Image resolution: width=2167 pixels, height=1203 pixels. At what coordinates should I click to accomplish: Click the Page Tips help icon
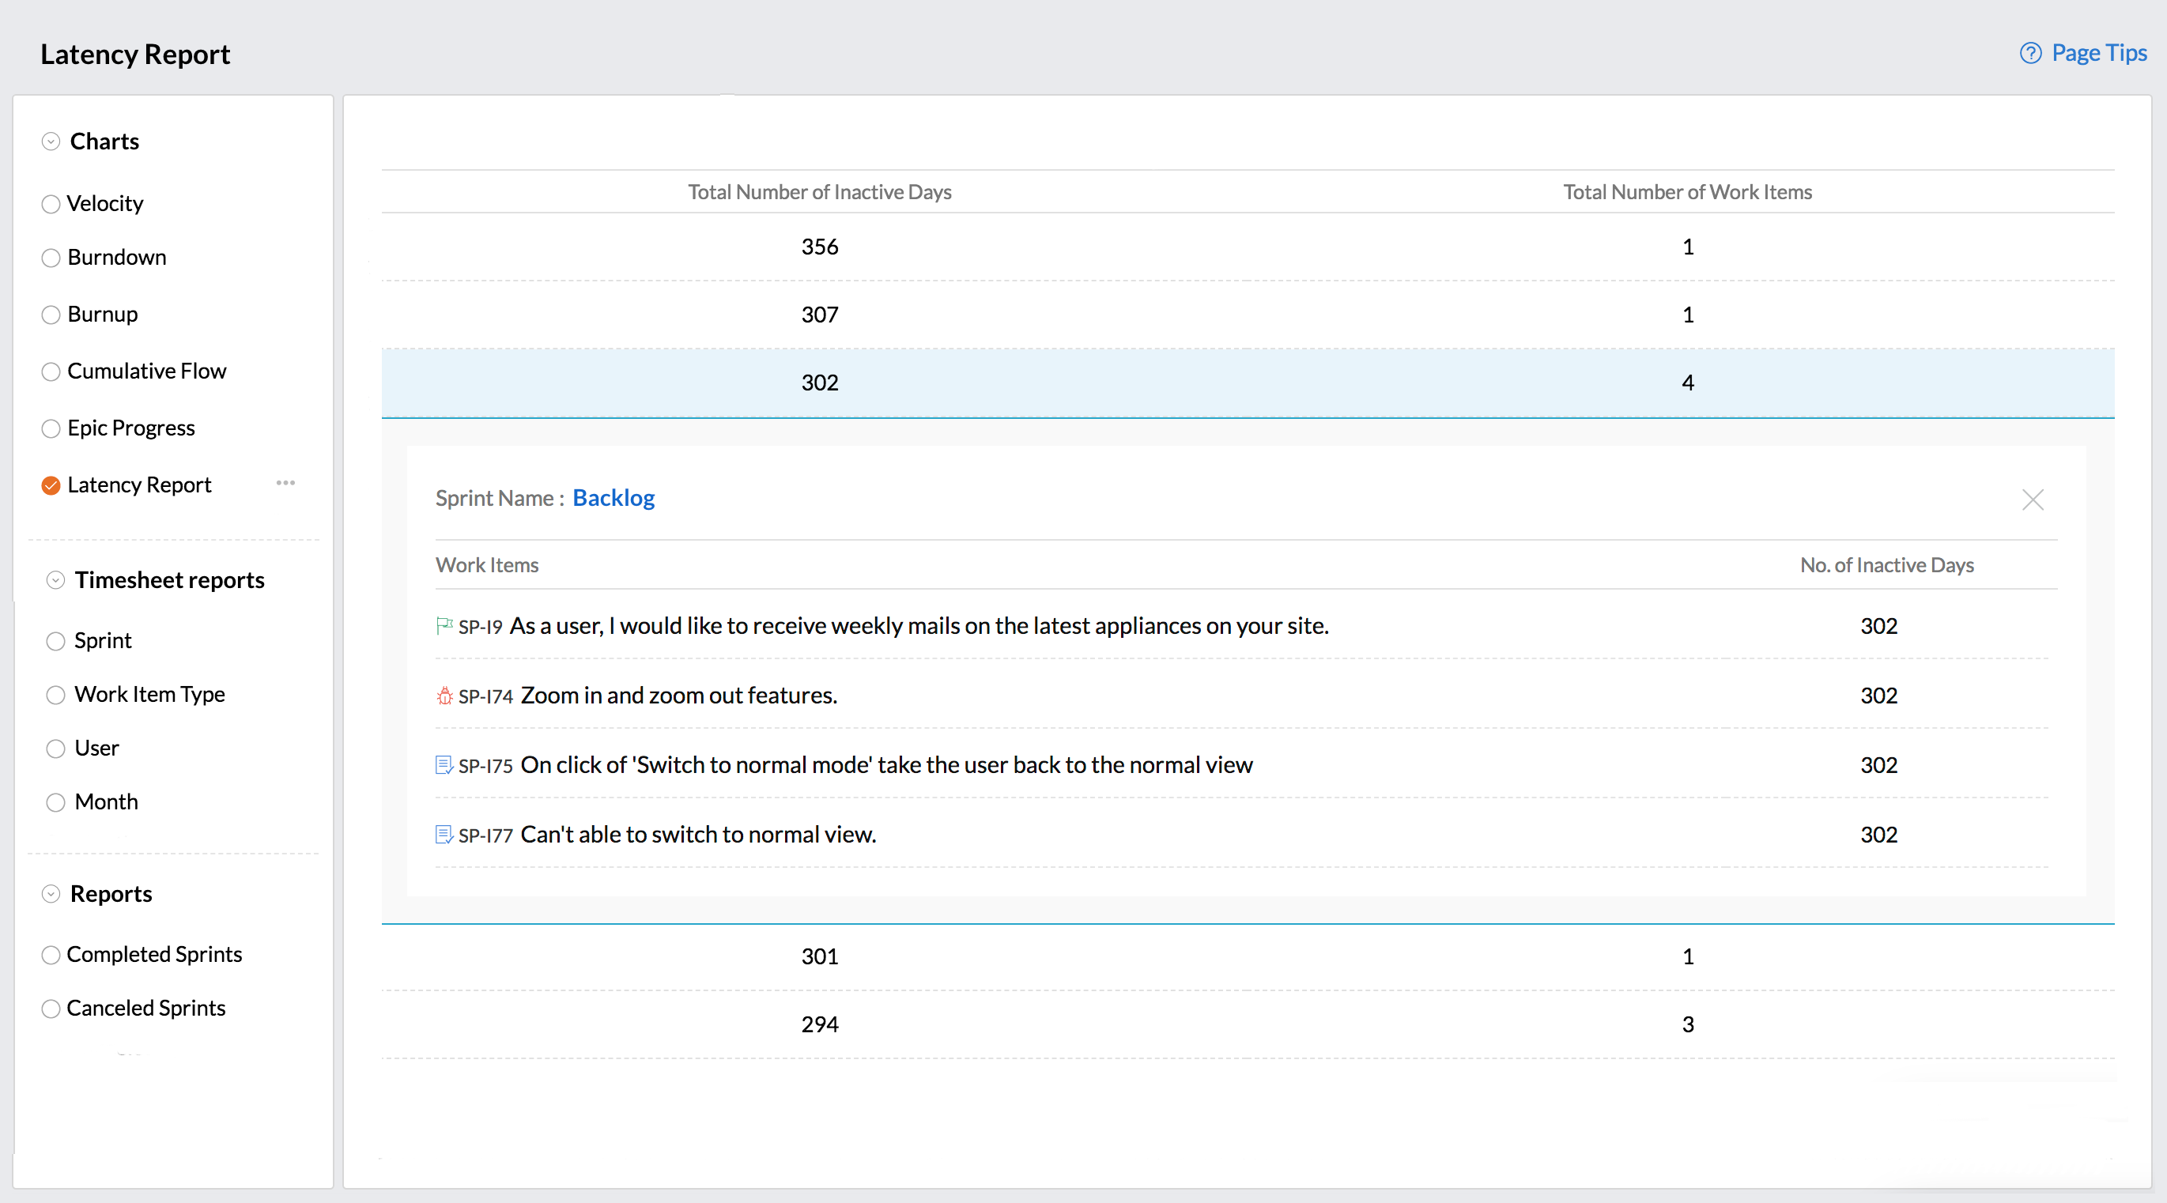pyautogui.click(x=2030, y=53)
